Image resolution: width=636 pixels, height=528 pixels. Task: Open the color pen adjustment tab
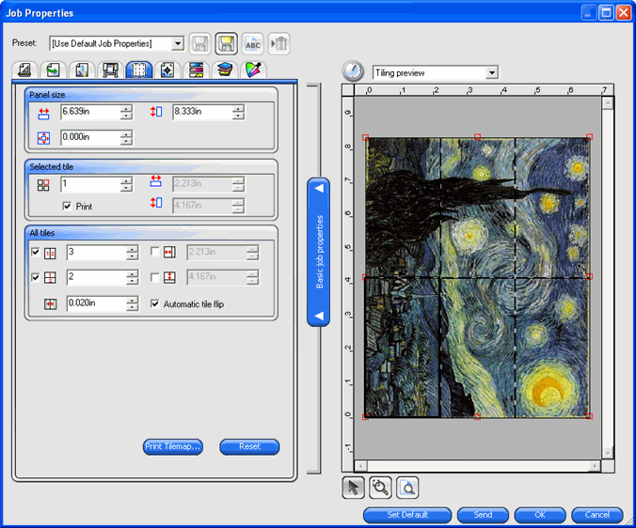pos(253,70)
